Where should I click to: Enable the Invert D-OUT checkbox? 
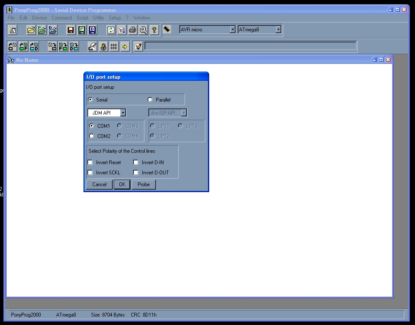pos(136,172)
